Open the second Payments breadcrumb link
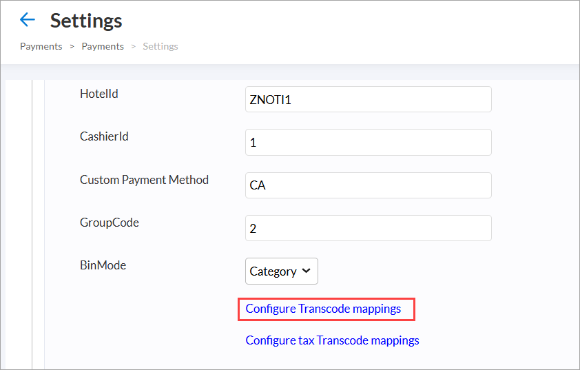The width and height of the screenshot is (580, 370). (103, 46)
